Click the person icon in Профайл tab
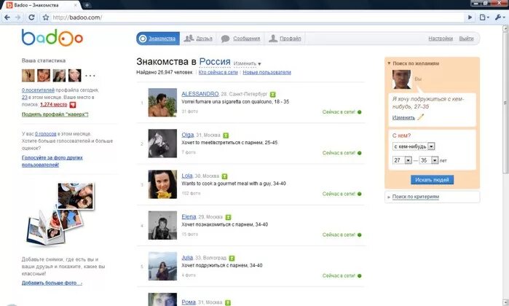The width and height of the screenshot is (509, 306). coord(273,39)
